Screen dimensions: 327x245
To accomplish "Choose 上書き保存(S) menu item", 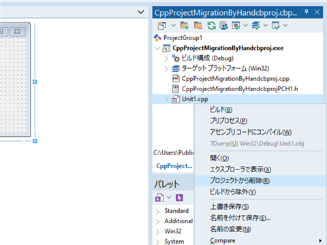I will coord(260,207).
